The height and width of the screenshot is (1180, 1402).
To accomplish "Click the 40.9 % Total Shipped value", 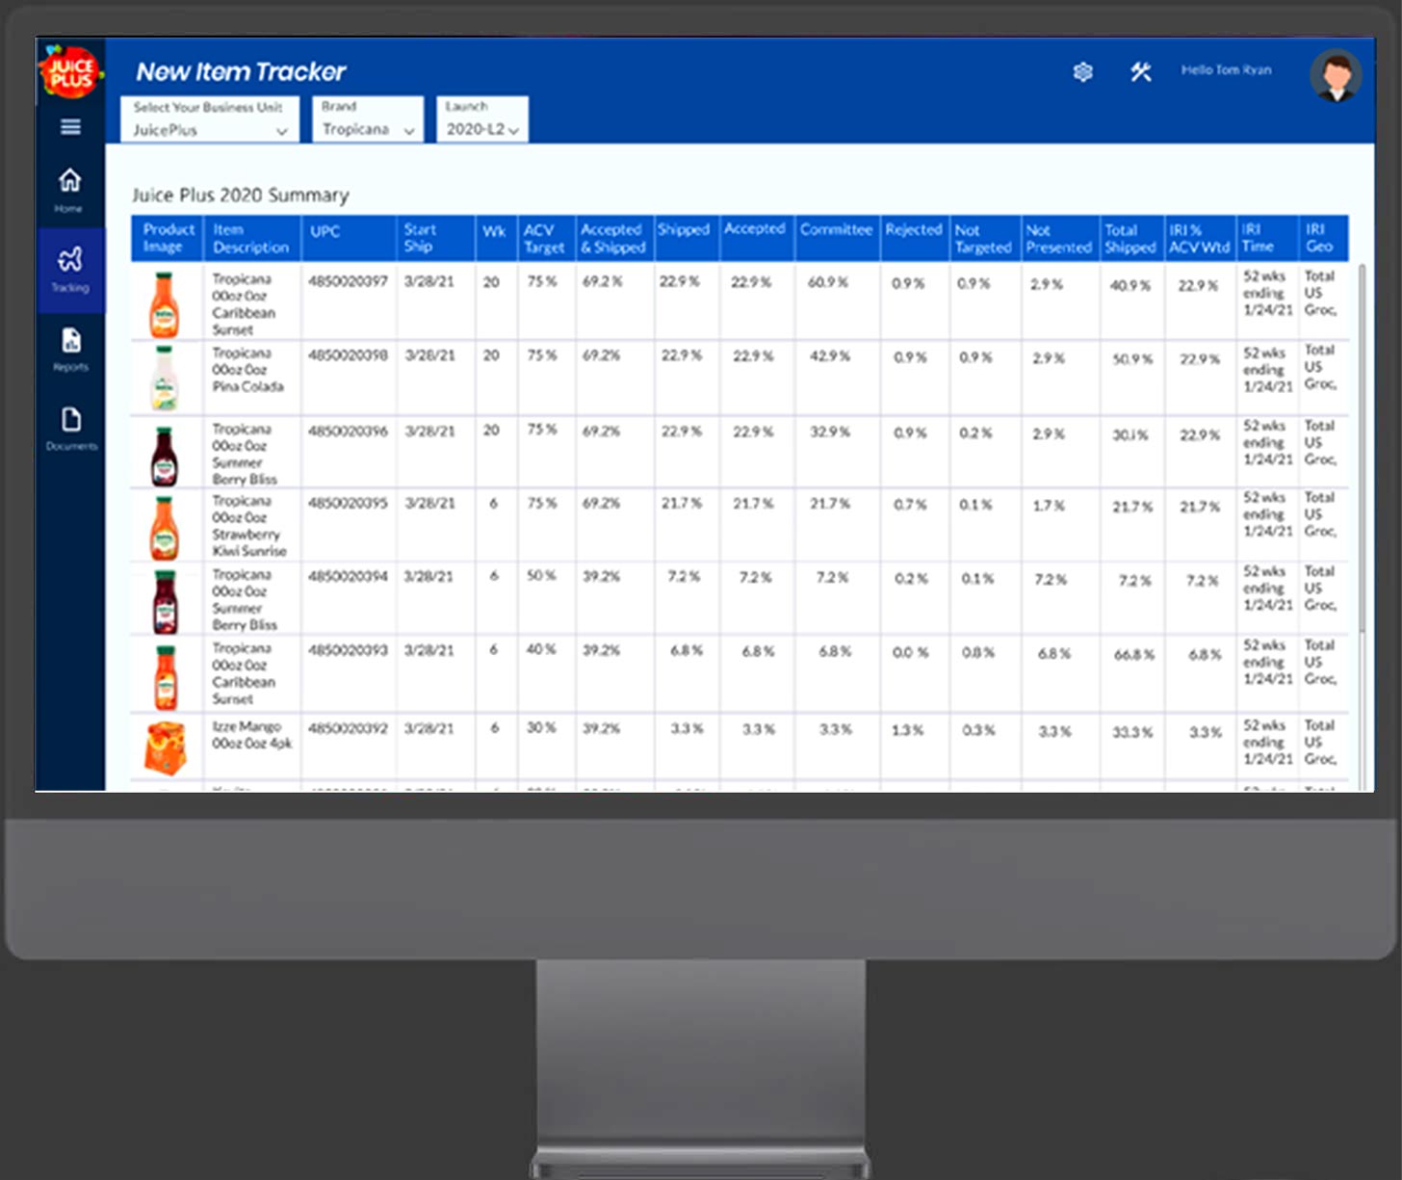I will [x=1130, y=285].
